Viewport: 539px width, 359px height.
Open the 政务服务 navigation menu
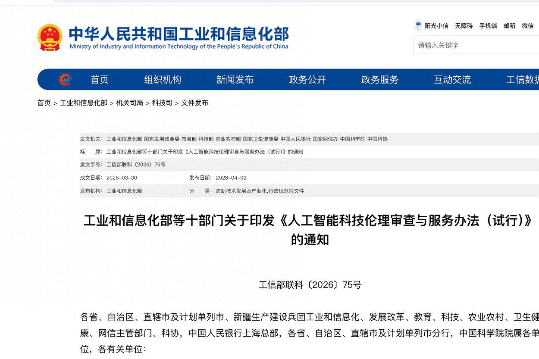click(380, 80)
